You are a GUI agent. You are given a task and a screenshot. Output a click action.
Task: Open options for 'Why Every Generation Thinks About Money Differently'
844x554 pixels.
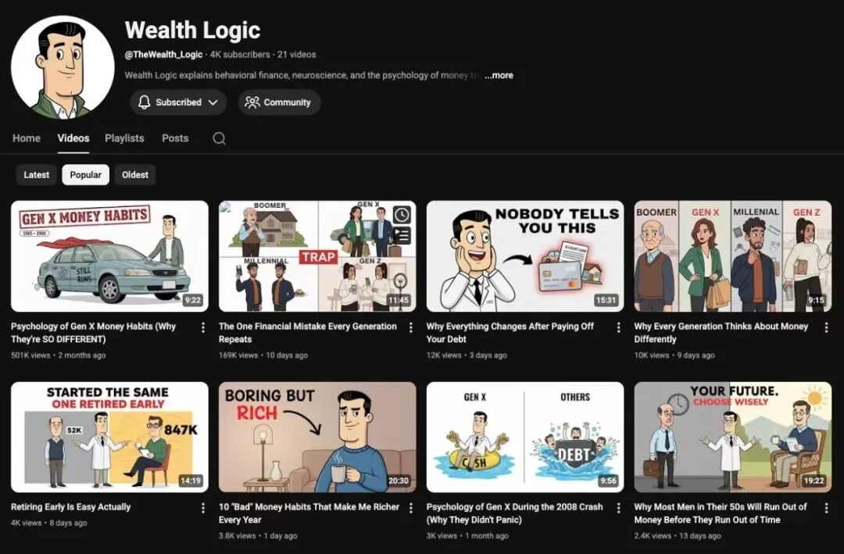pyautogui.click(x=826, y=327)
